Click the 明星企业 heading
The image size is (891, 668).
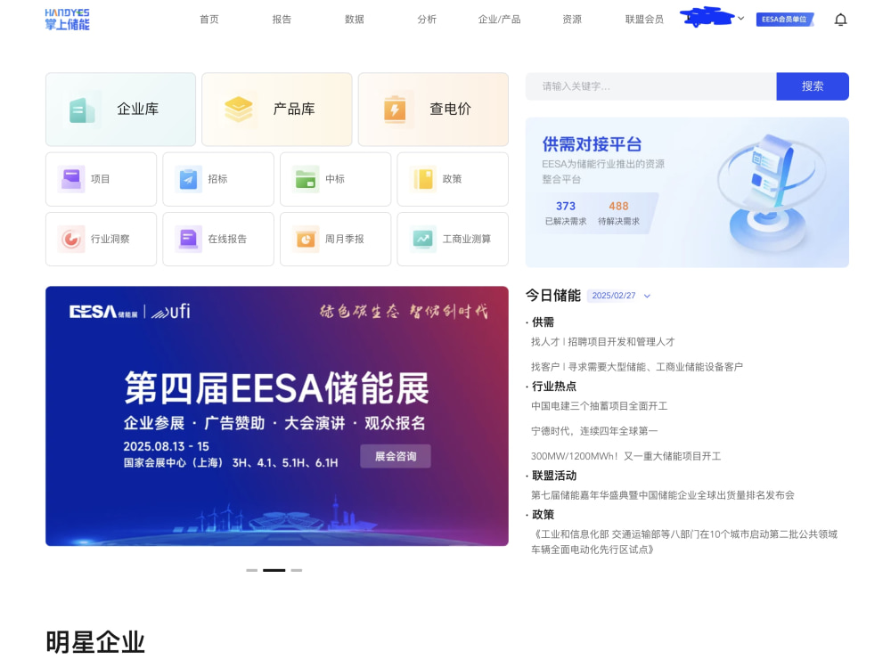(x=95, y=642)
